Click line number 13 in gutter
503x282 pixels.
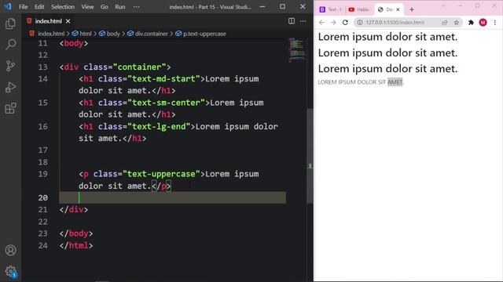pyautogui.click(x=42, y=67)
